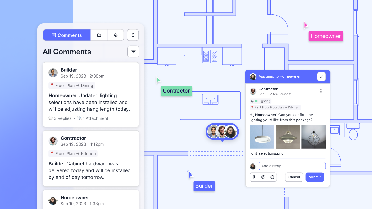Click the Floor Plan → Kitchen tag
The width and height of the screenshot is (372, 209).
point(73,154)
